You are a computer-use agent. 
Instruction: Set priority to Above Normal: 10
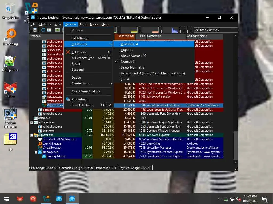click(154, 56)
